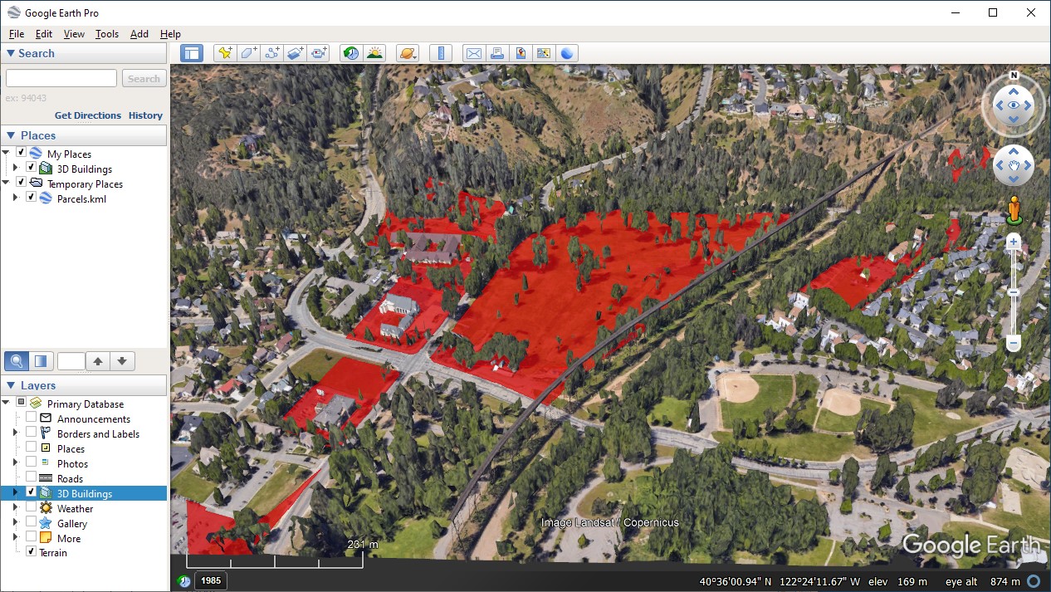Hide the sidebar with the toolbar button
Image resolution: width=1051 pixels, height=592 pixels.
pyautogui.click(x=192, y=53)
